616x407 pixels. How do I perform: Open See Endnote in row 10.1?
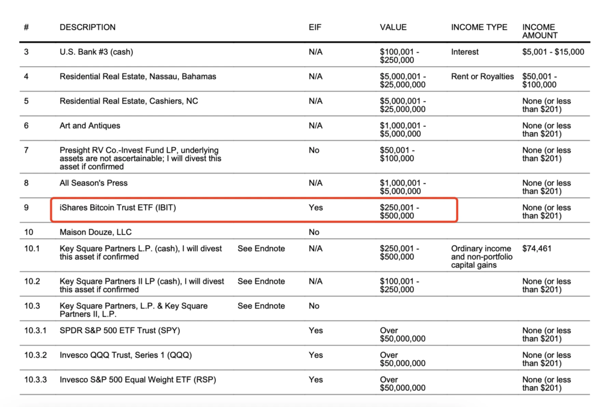click(x=261, y=249)
